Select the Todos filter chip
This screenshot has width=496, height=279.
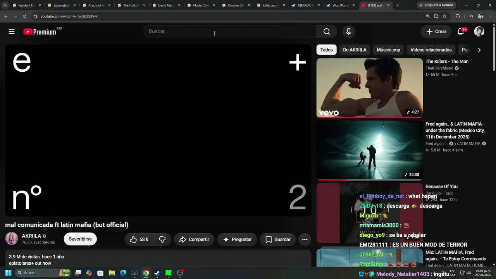pyautogui.click(x=326, y=50)
